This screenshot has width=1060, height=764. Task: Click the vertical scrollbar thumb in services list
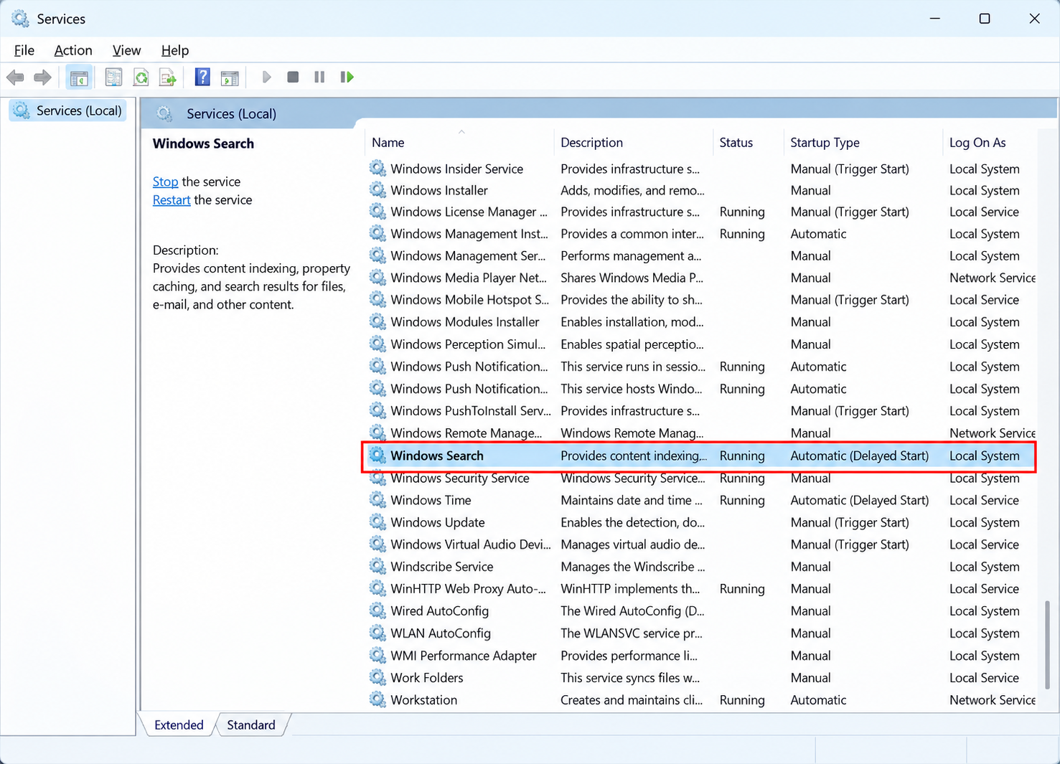point(1047,643)
